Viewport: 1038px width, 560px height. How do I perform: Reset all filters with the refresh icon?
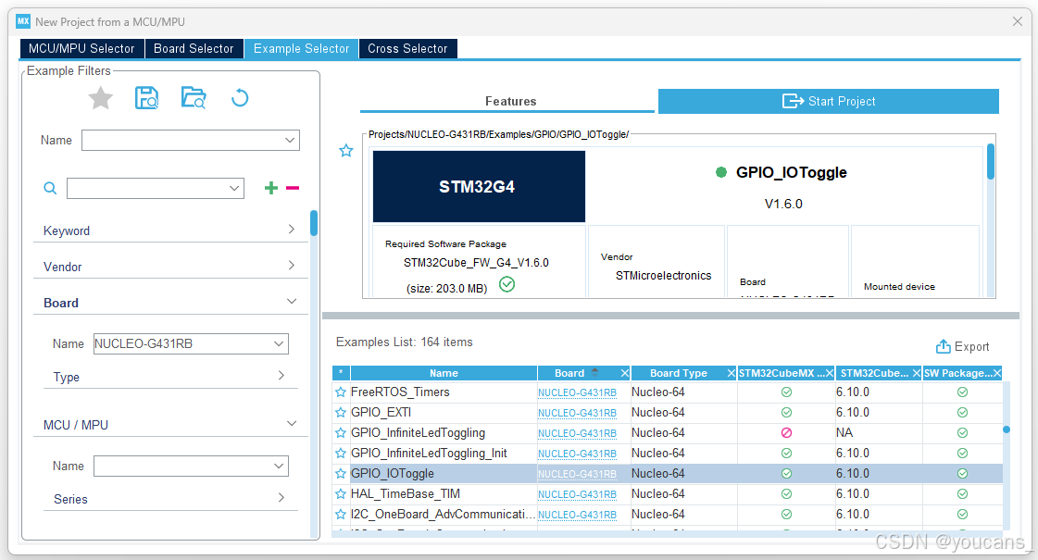coord(240,98)
